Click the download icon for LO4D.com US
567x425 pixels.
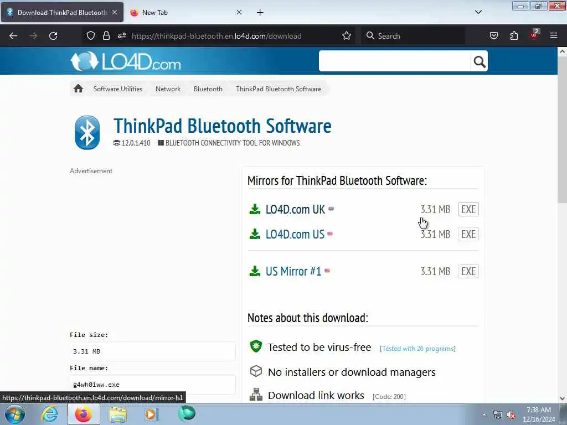255,234
